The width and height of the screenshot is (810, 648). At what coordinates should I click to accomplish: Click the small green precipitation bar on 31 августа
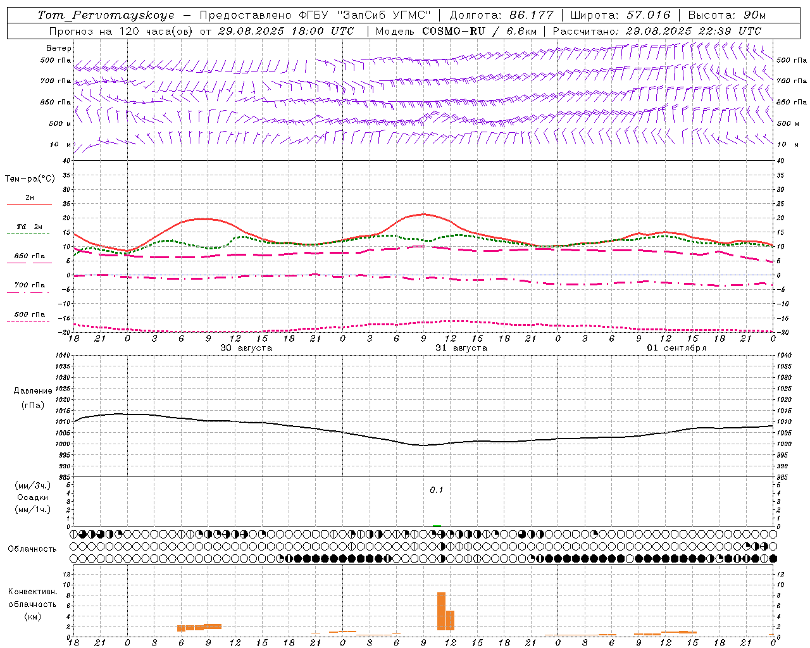(437, 526)
